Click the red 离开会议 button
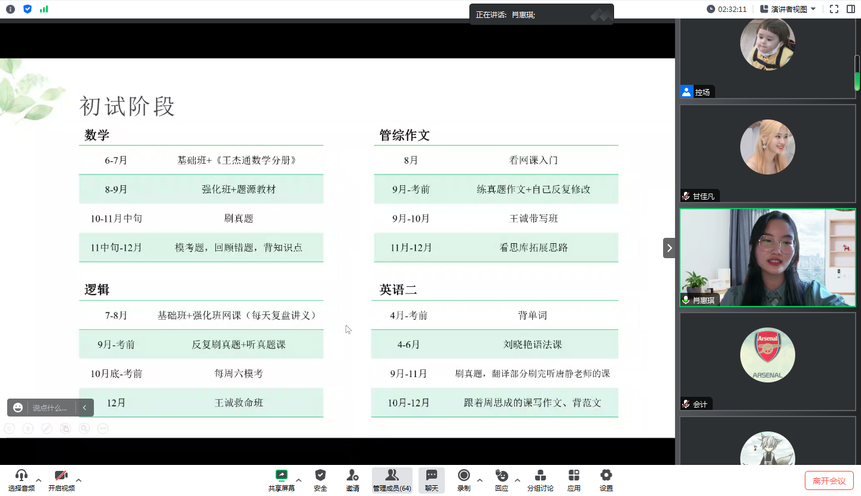 [x=829, y=480]
